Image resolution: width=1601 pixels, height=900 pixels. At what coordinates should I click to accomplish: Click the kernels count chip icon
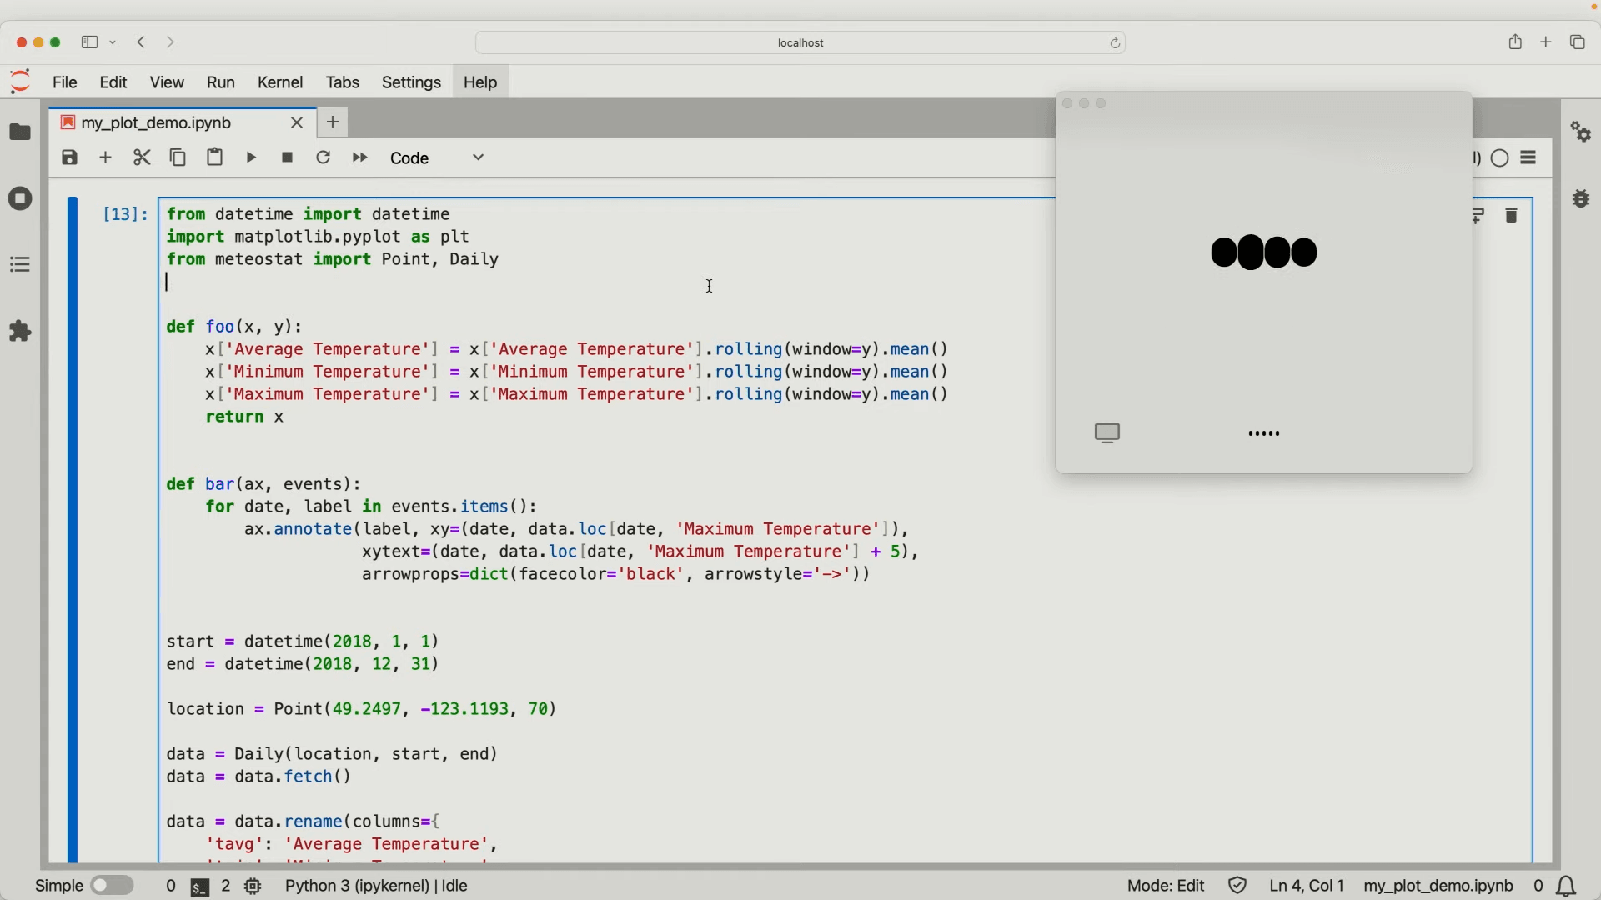(253, 887)
